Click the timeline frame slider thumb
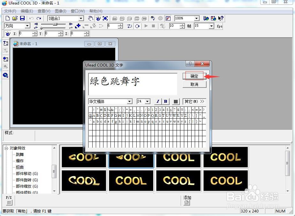 tap(55, 24)
